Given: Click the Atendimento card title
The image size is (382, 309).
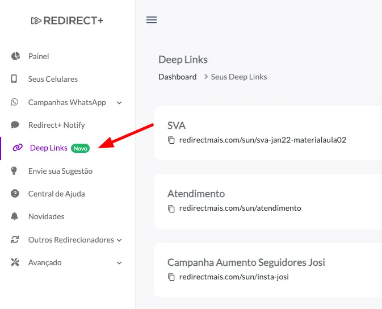Looking at the screenshot, I should pos(196,194).
